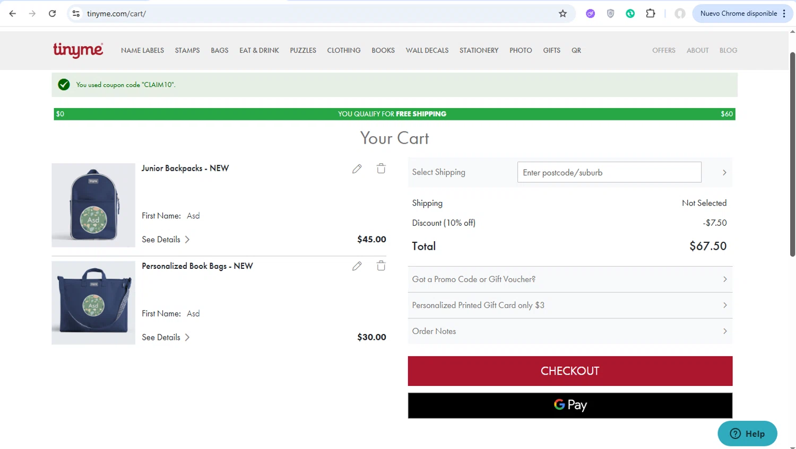
Task: Open the PHOTO menu
Action: [x=521, y=50]
